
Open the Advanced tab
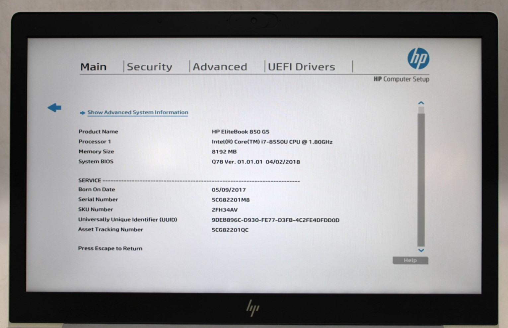coord(220,67)
